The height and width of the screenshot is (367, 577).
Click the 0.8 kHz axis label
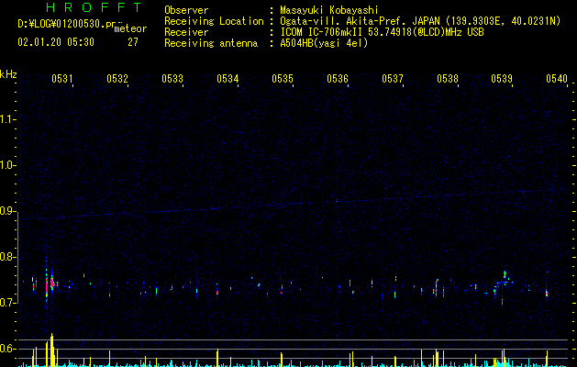click(x=8, y=257)
